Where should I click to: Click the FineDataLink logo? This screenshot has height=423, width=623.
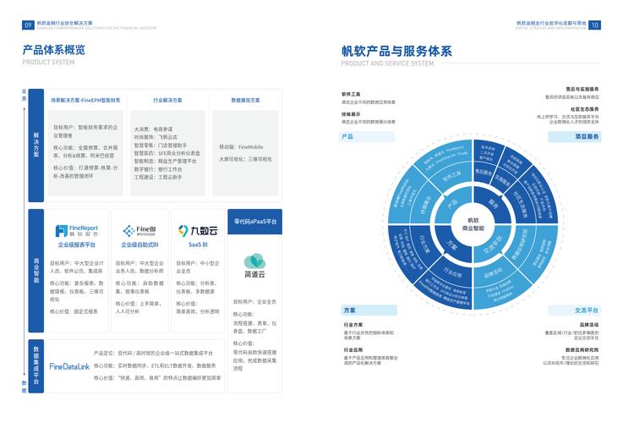[x=69, y=366]
